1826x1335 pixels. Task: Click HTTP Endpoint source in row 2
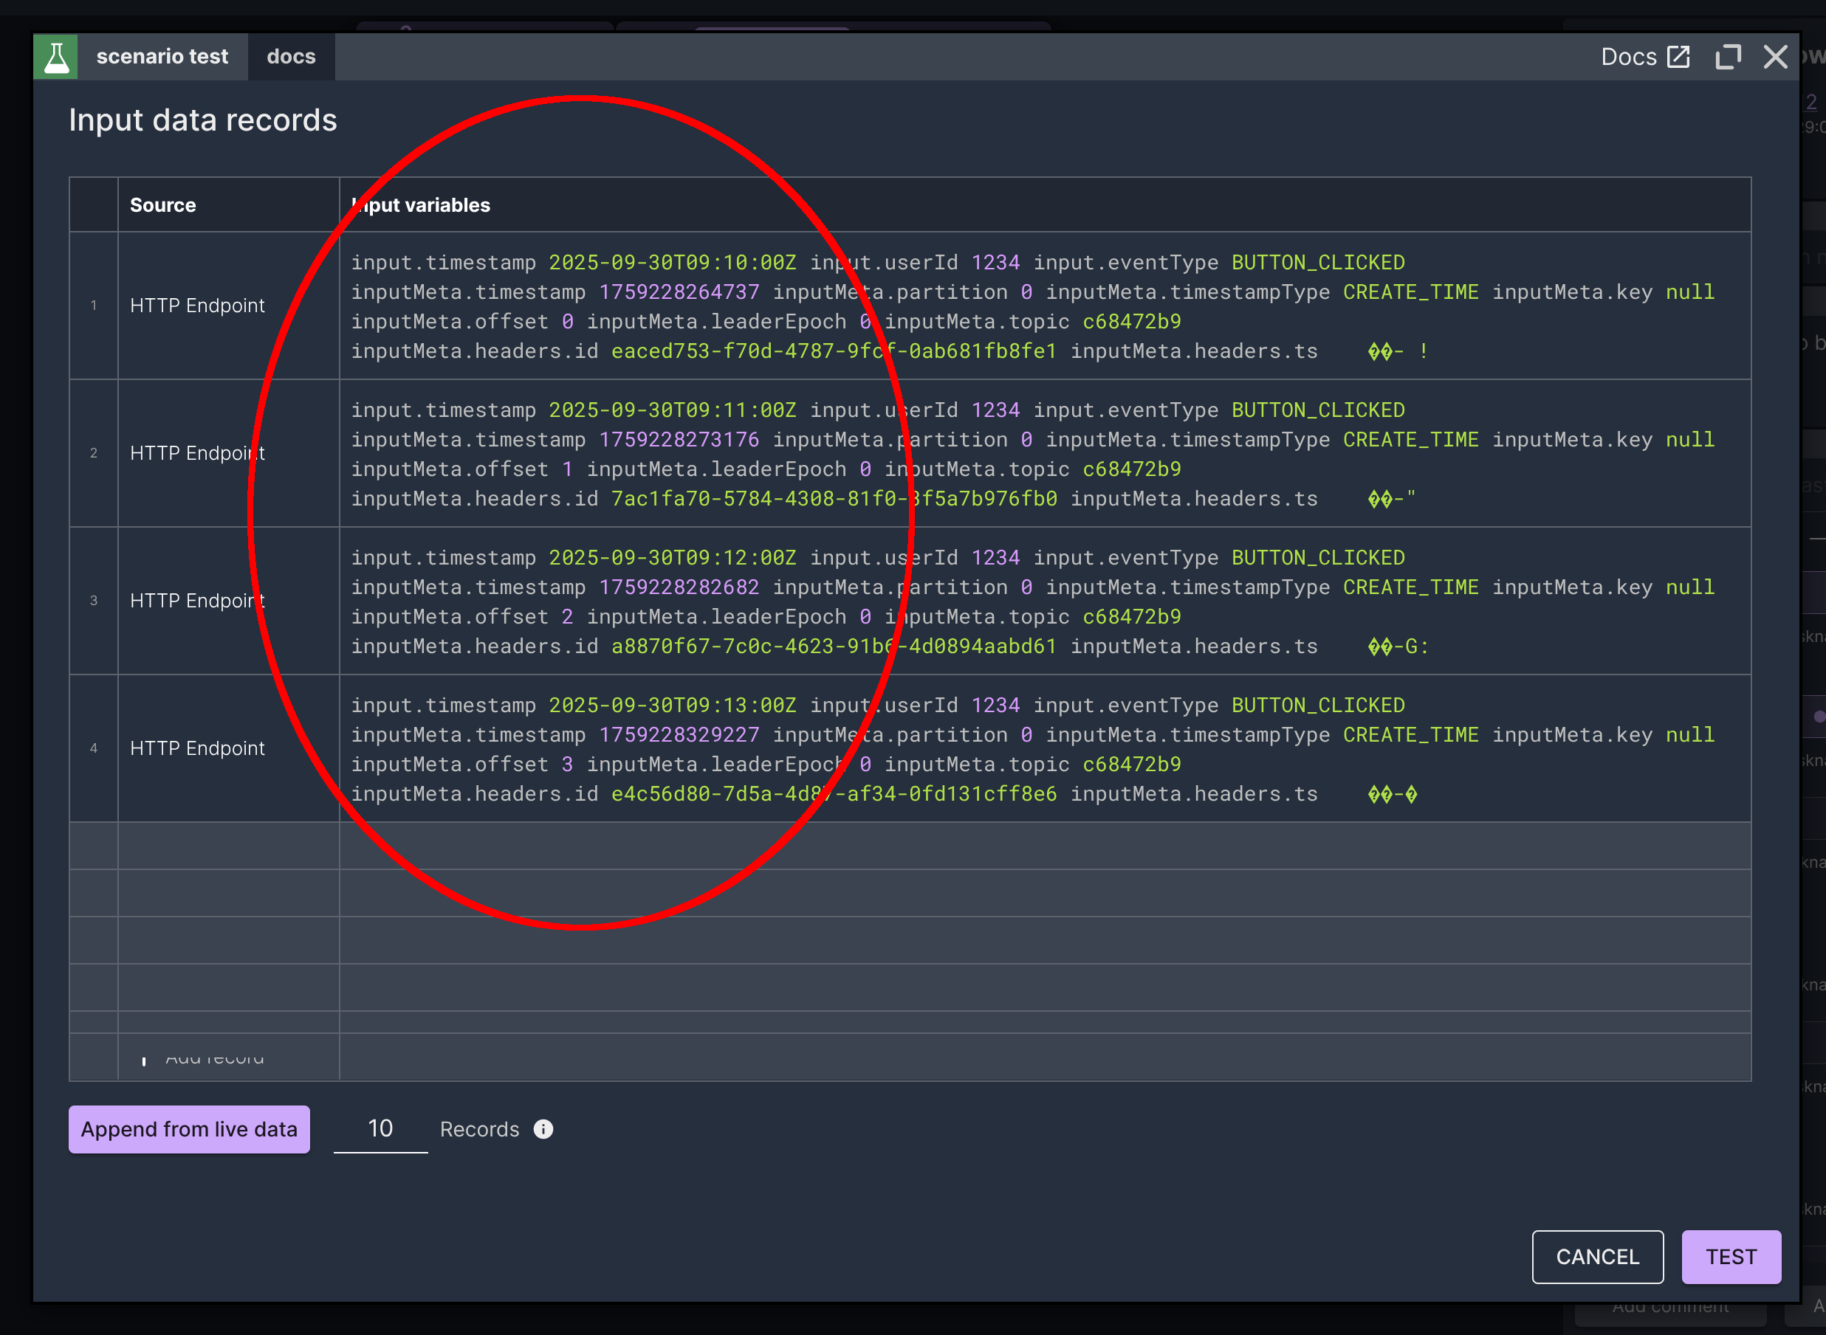pos(197,453)
